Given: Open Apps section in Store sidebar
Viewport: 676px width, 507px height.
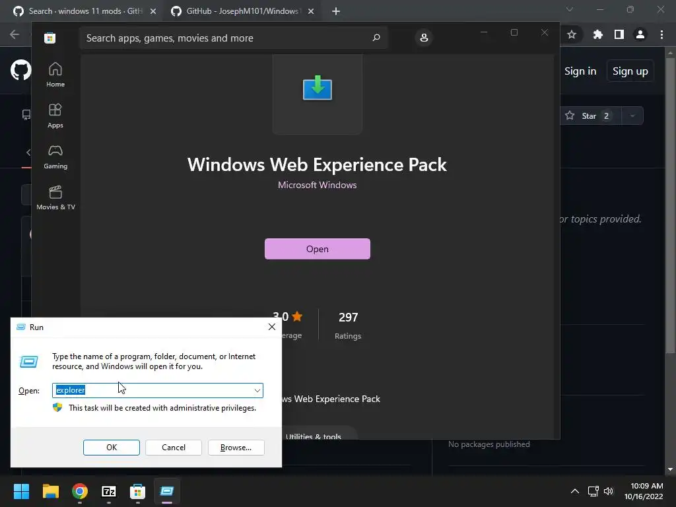Looking at the screenshot, I should [55, 116].
